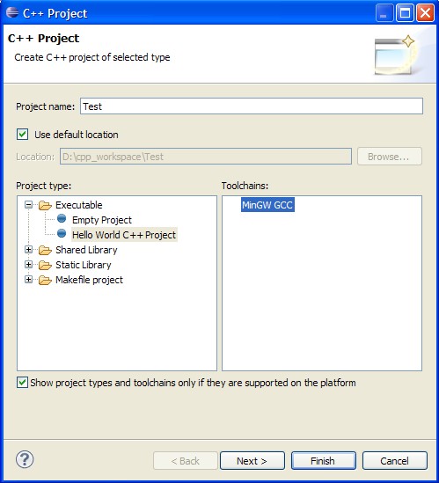
Task: Select Hello World C++ Project type
Action: tap(124, 235)
